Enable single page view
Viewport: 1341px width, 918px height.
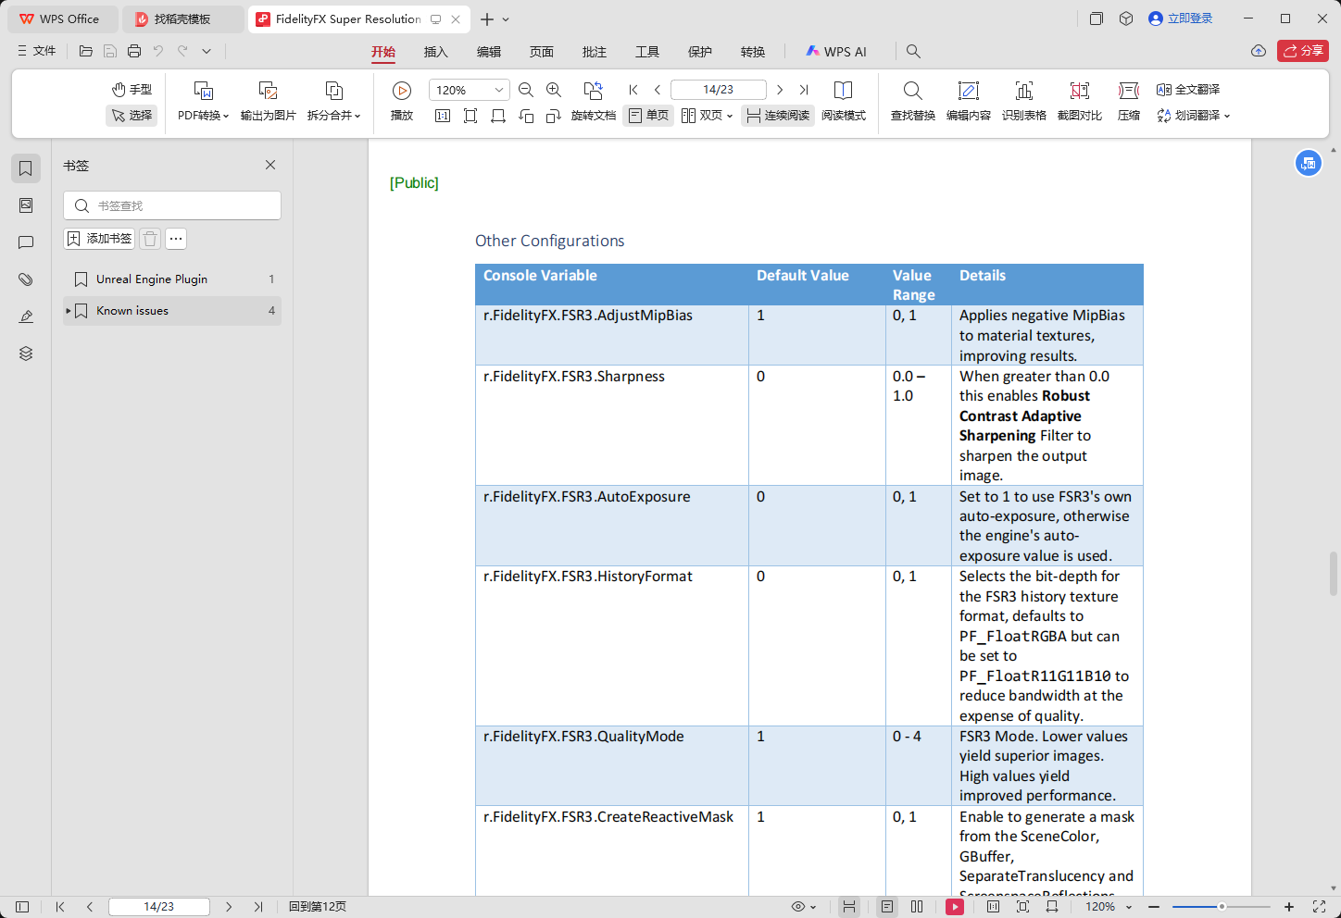coord(648,116)
